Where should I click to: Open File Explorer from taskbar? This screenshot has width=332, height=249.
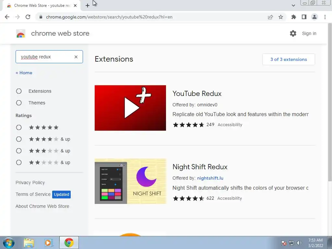pos(29,243)
